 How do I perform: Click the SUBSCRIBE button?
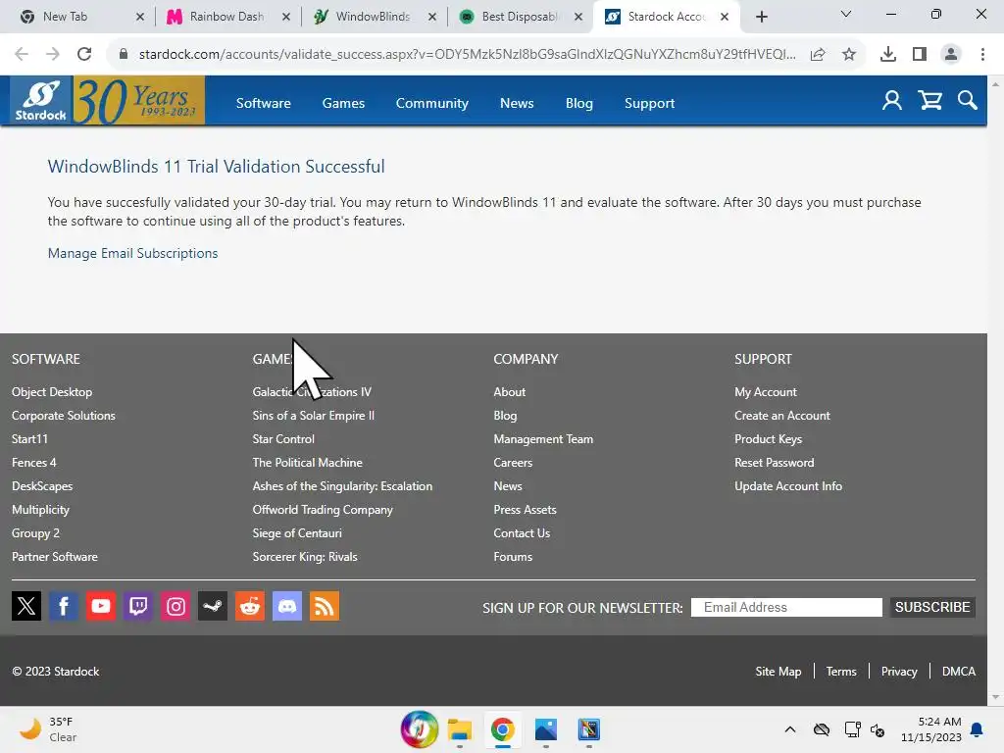click(x=932, y=607)
